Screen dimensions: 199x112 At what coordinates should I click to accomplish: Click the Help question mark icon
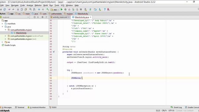(x=105, y=9)
